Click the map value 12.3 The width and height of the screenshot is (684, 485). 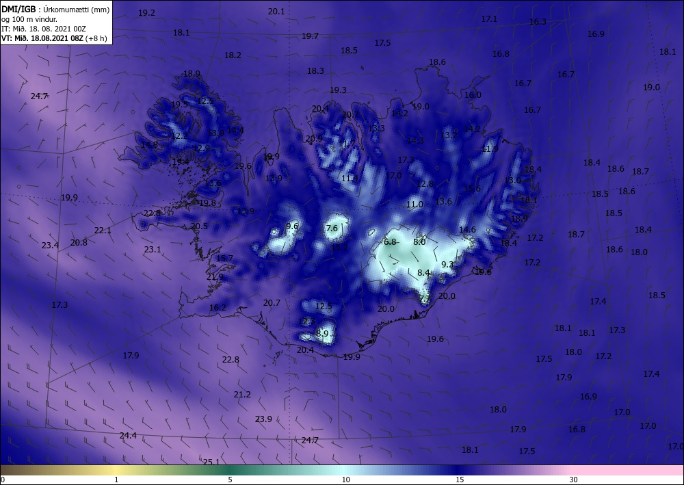(306, 322)
